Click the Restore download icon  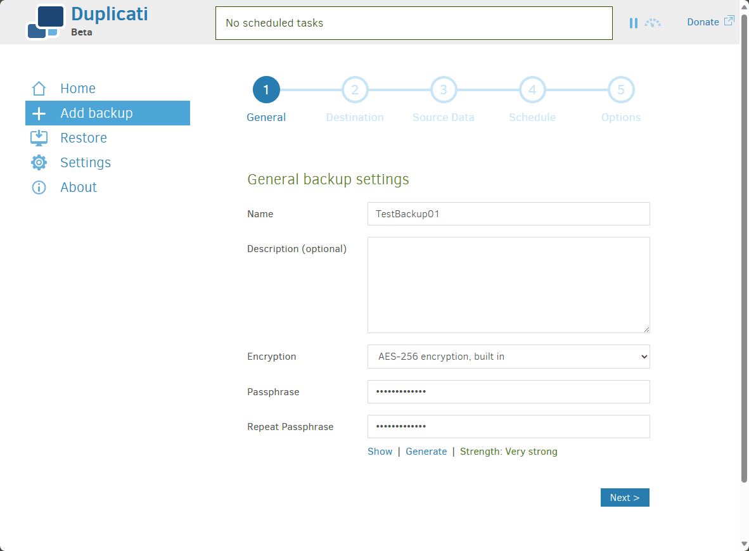(39, 138)
